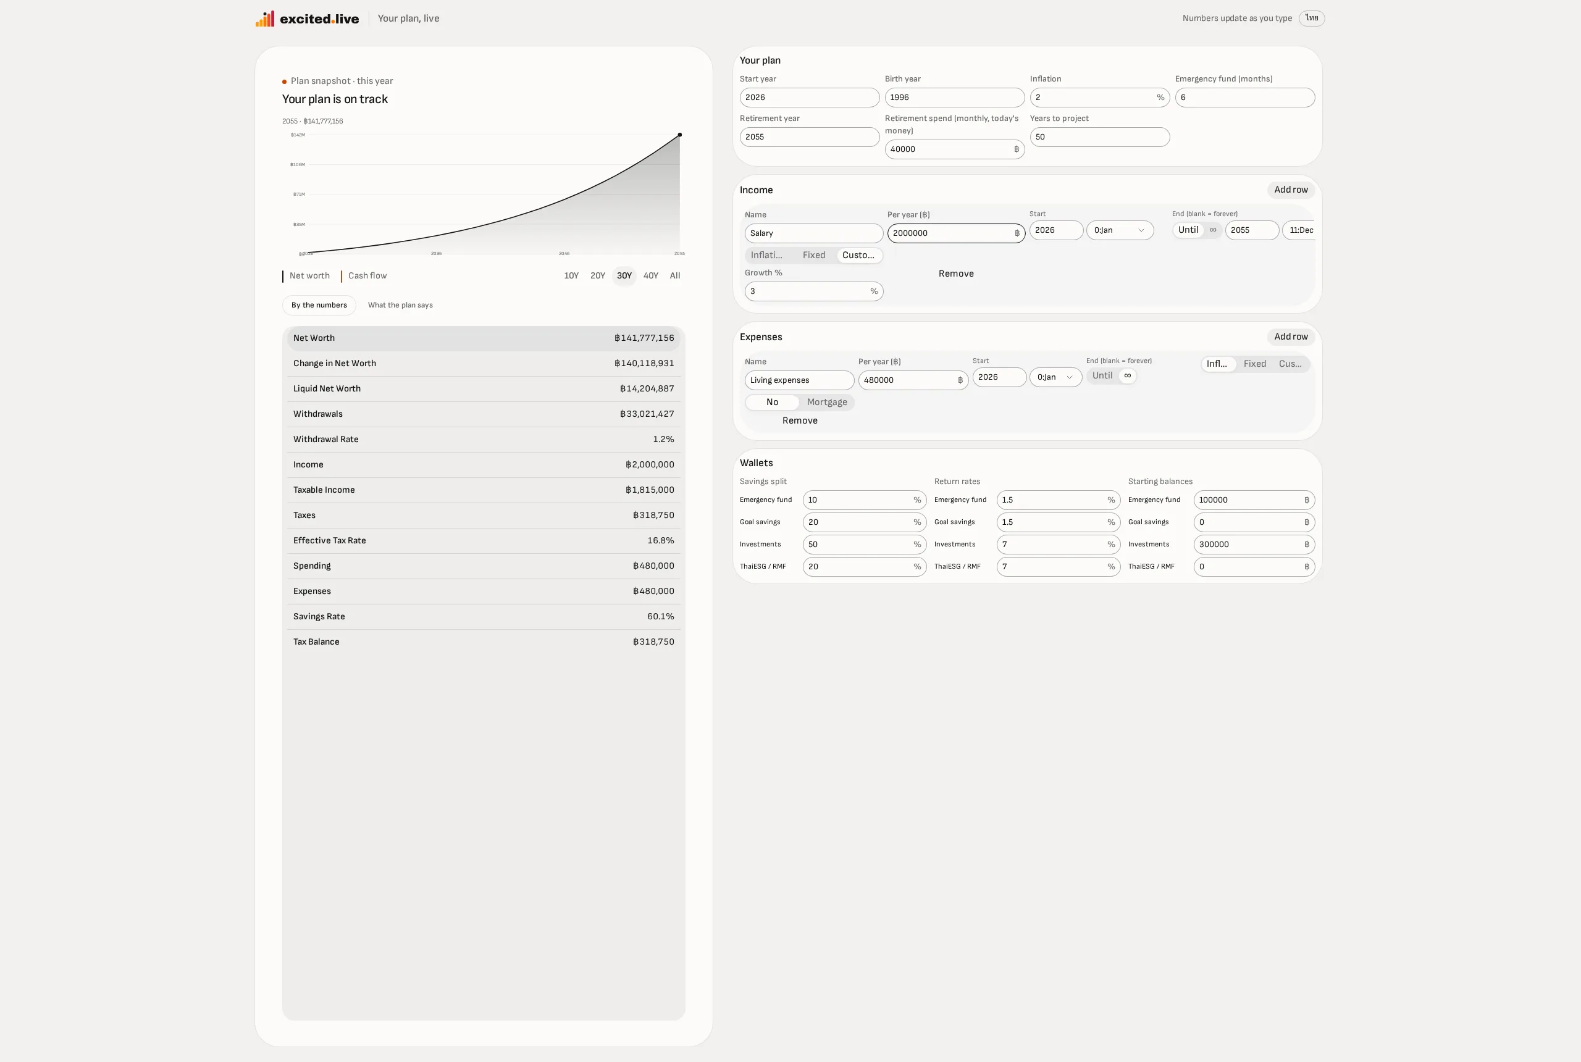
Task: Set Salary growth mode to Fixed
Action: pos(813,256)
